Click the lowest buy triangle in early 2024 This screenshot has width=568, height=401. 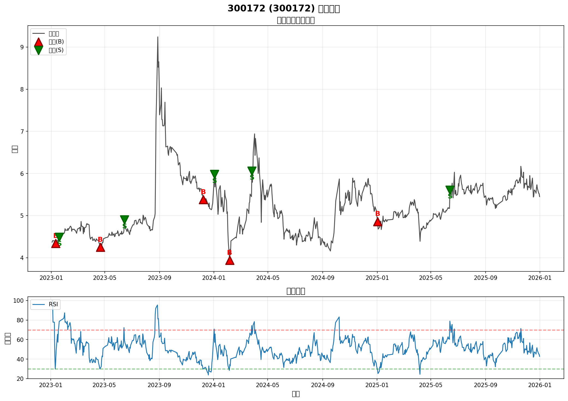[230, 261]
